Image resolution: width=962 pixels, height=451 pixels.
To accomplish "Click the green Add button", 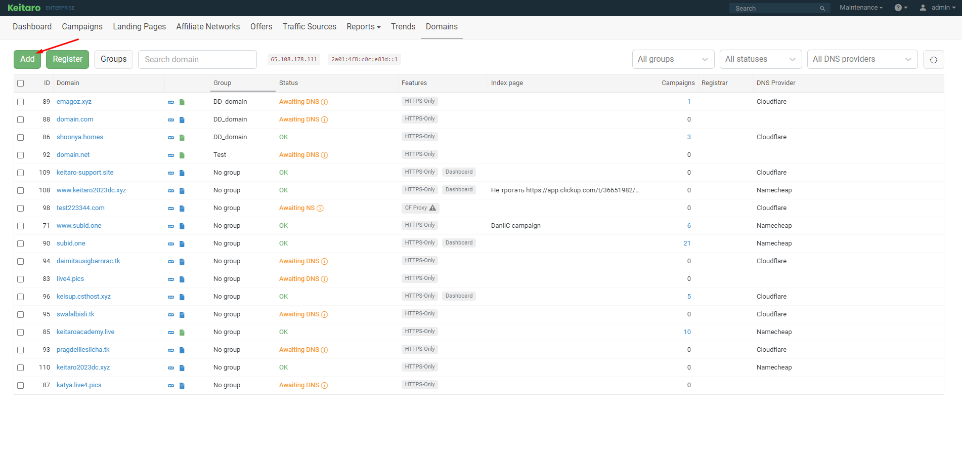I will tap(27, 59).
